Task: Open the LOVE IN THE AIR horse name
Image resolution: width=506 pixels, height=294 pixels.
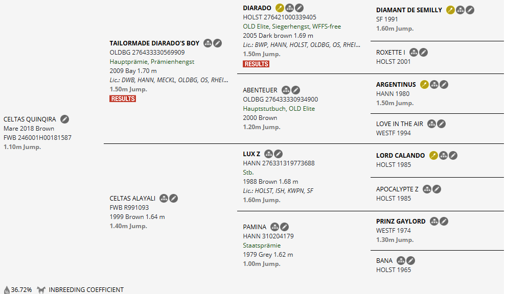Action: (400, 124)
